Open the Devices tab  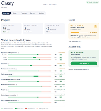[x=33, y=13]
